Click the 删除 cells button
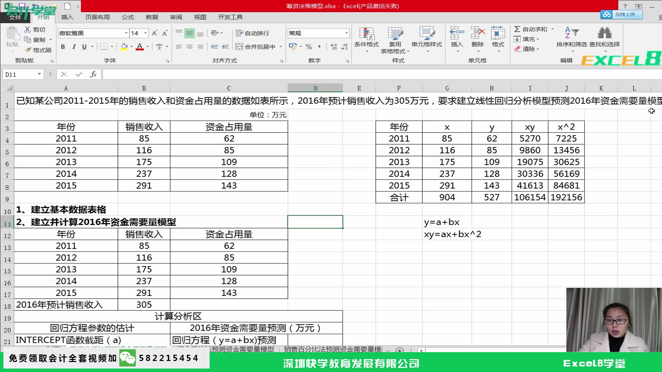The image size is (662, 372). pos(478,39)
